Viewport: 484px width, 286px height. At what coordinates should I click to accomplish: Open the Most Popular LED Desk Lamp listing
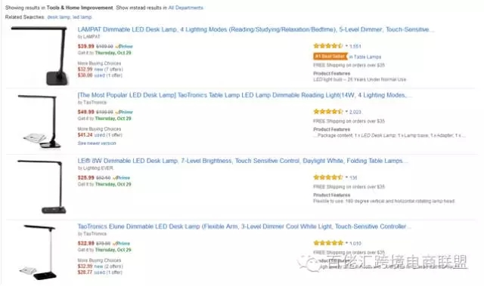point(244,95)
